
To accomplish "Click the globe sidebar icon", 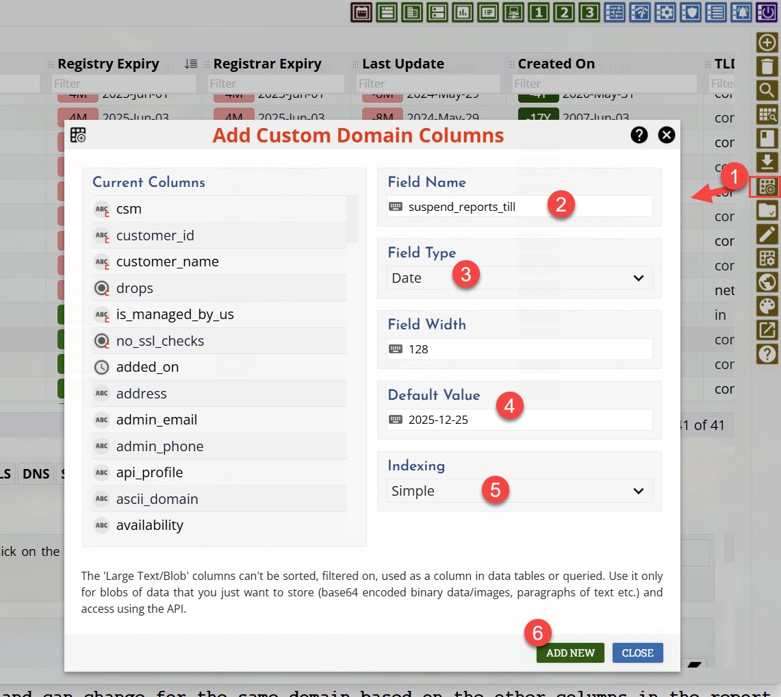I will [767, 283].
